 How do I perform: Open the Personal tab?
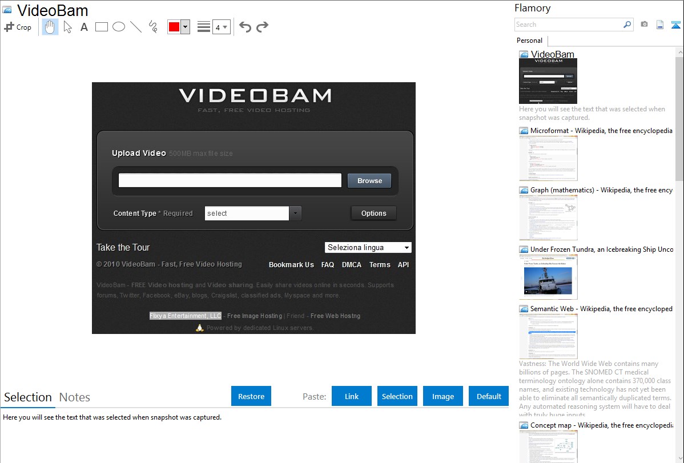(529, 41)
